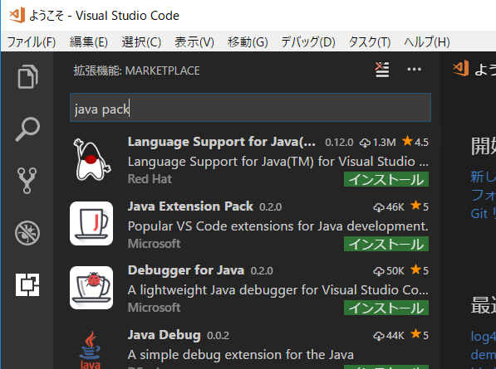
Task: Click the Language Support for Java logo
Action: (91, 160)
